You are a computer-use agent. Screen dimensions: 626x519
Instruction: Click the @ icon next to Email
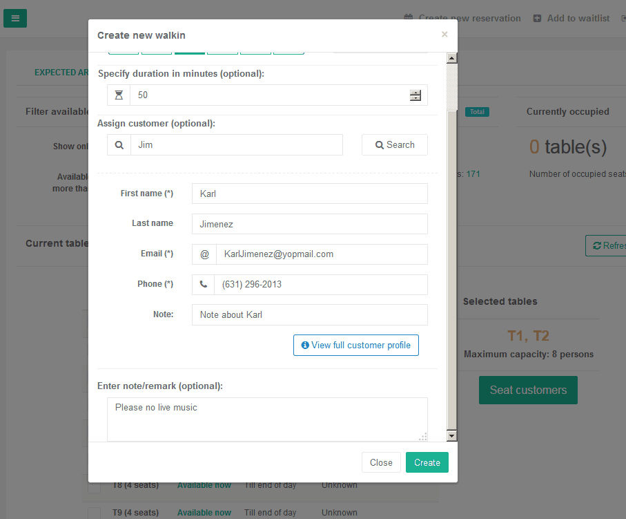tap(204, 254)
